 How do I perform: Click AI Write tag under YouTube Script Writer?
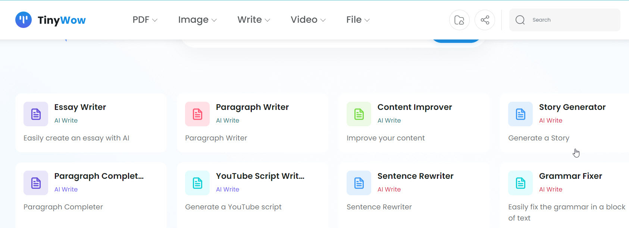tap(228, 189)
